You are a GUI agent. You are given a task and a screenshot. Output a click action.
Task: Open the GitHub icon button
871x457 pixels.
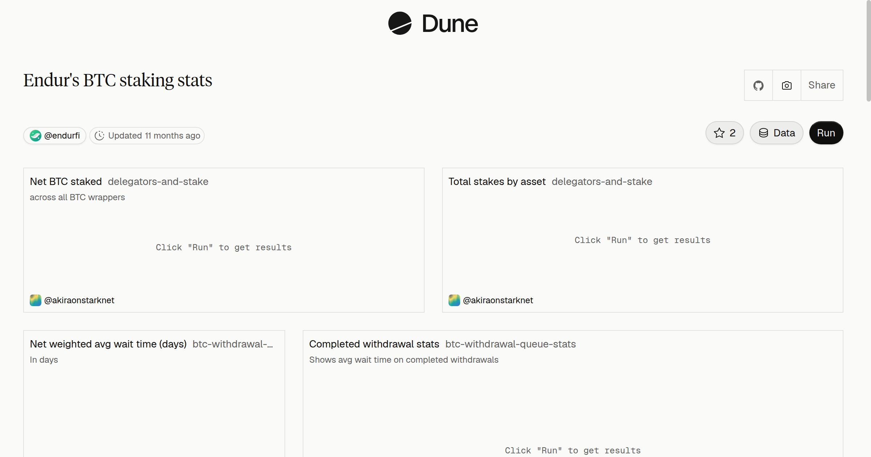click(x=758, y=85)
